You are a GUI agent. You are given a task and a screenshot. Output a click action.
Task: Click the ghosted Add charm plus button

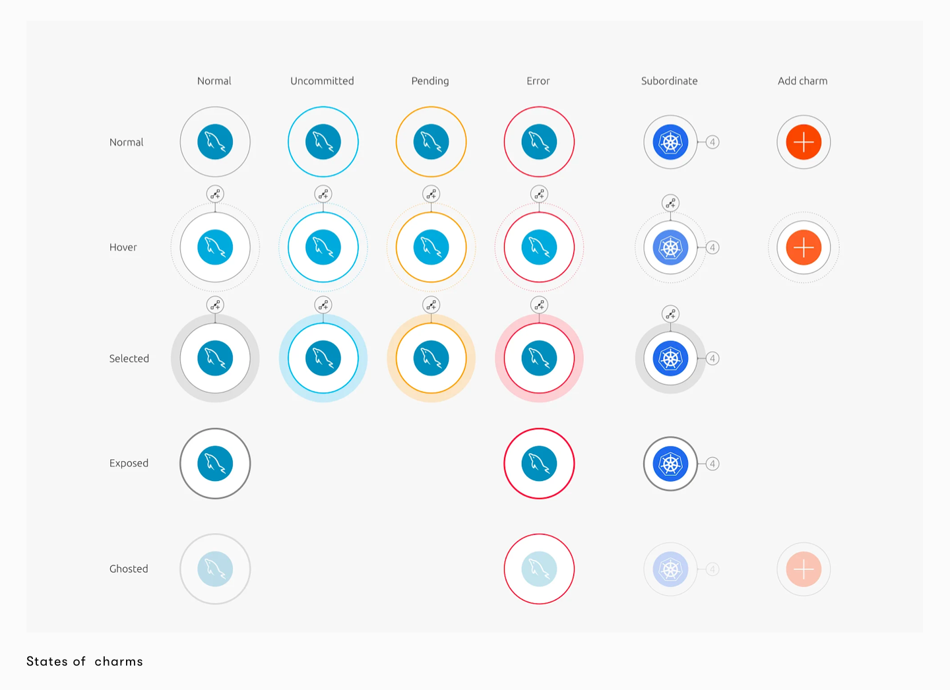coord(804,569)
